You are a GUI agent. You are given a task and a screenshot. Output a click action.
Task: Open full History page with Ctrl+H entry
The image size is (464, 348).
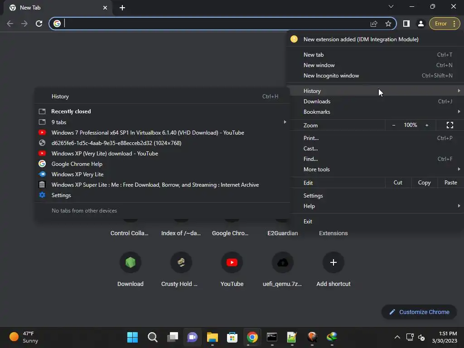(162, 97)
